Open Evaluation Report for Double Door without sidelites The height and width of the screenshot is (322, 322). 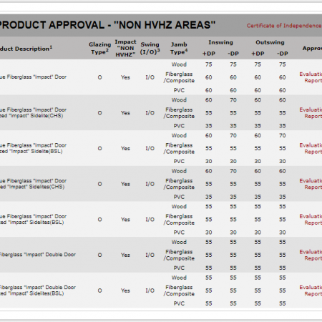coord(311,255)
